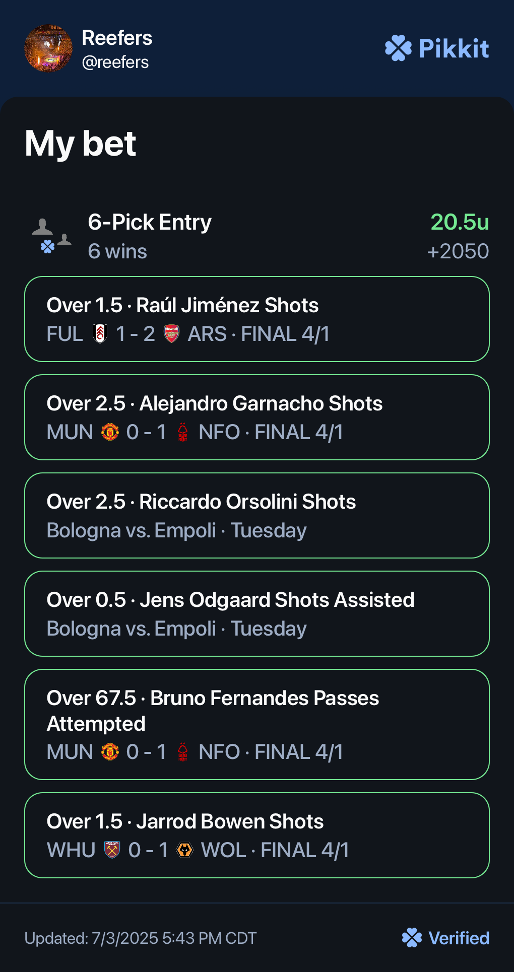The image size is (514, 972).
Task: Click the @reefers username handle
Action: tap(115, 62)
